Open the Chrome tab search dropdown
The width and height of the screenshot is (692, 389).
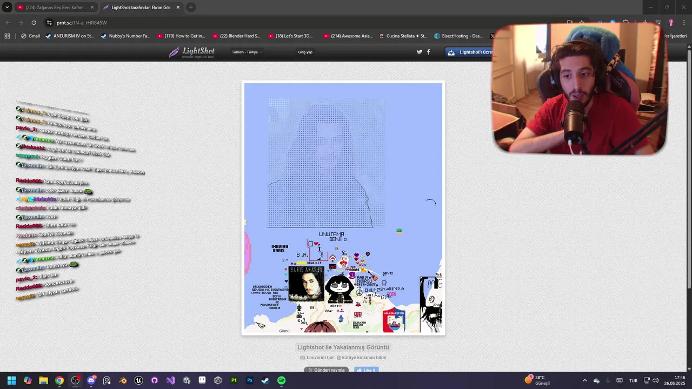[x=7, y=8]
